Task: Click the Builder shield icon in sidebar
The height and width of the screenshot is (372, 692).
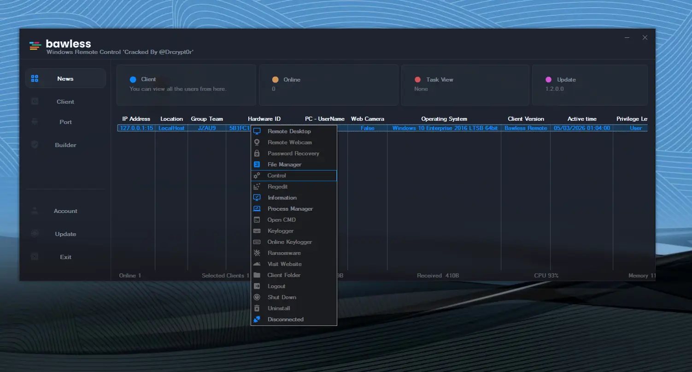Action: coord(35,145)
